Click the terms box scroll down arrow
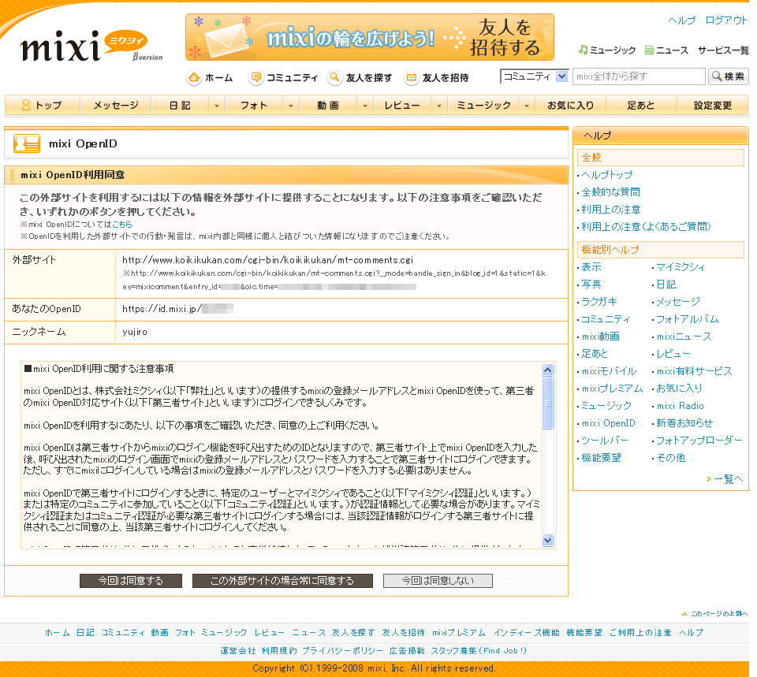Screen dimensions: 757x677 547,541
